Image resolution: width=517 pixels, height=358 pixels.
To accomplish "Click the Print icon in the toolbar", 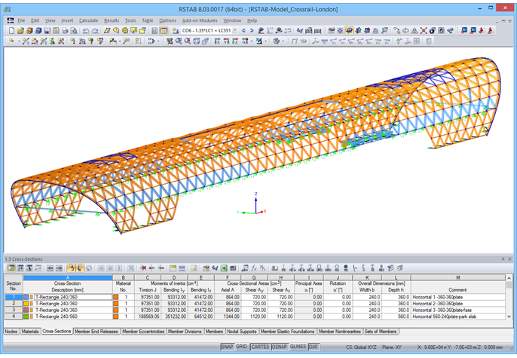I will pyautogui.click(x=65, y=31).
